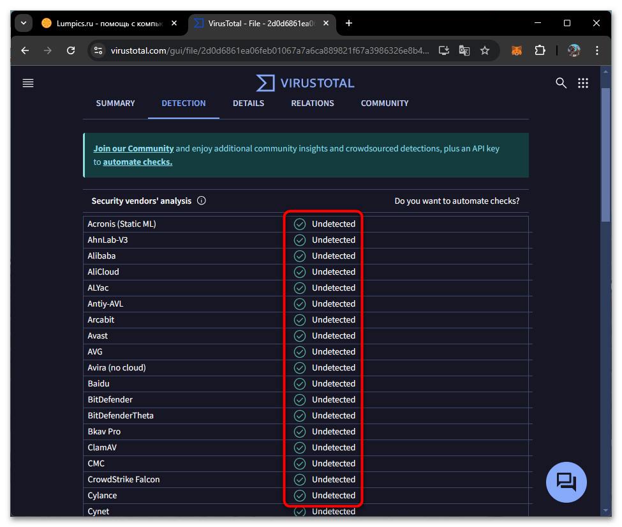Image resolution: width=622 pixels, height=527 pixels.
Task: Open site information icon in address bar
Action: pos(98,50)
